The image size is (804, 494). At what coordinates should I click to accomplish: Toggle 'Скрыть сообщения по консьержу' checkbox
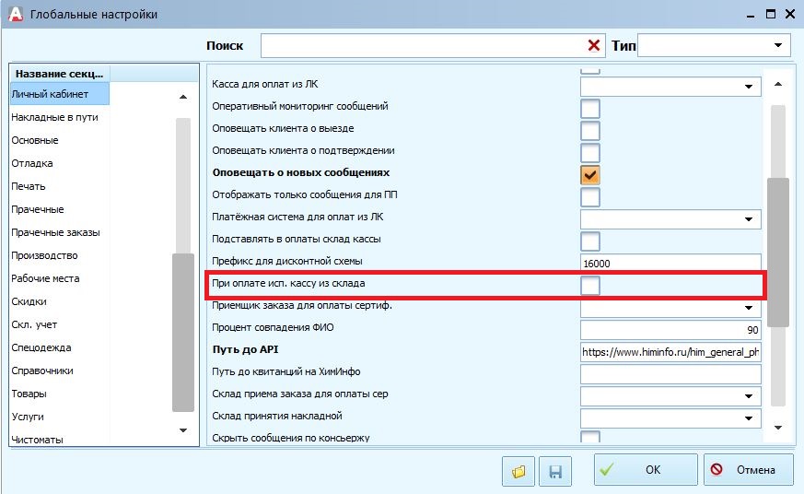tap(590, 437)
